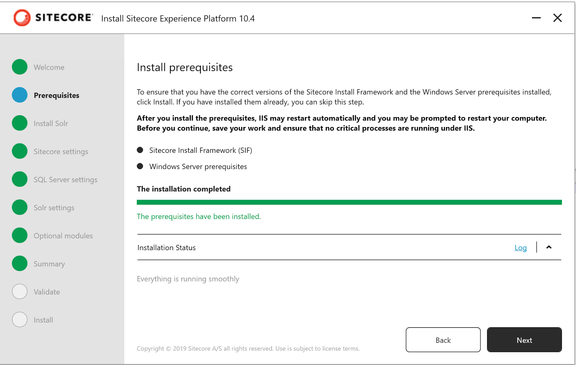Open the Solr settings step
This screenshot has height=365, width=576.
pos(54,208)
